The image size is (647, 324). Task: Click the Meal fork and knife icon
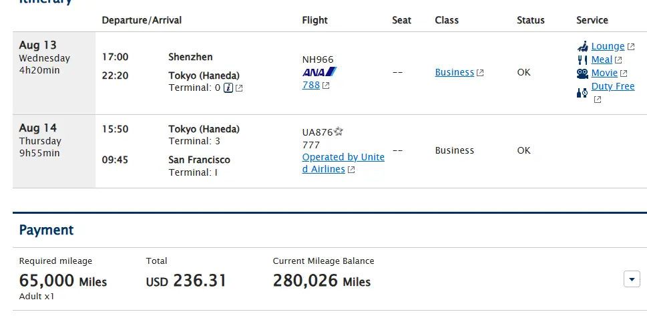click(x=582, y=60)
